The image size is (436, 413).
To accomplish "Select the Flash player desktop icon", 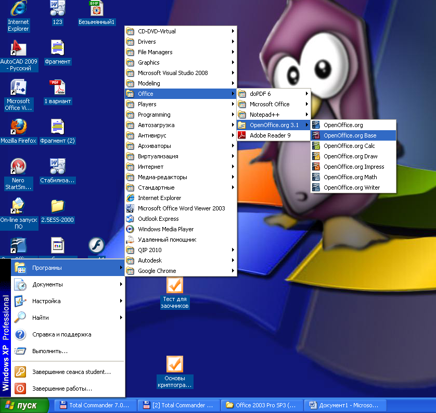I will [96, 245].
